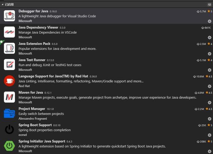Click the Java Extension Pack cup icon
213x154 pixels.
[x=9, y=48]
